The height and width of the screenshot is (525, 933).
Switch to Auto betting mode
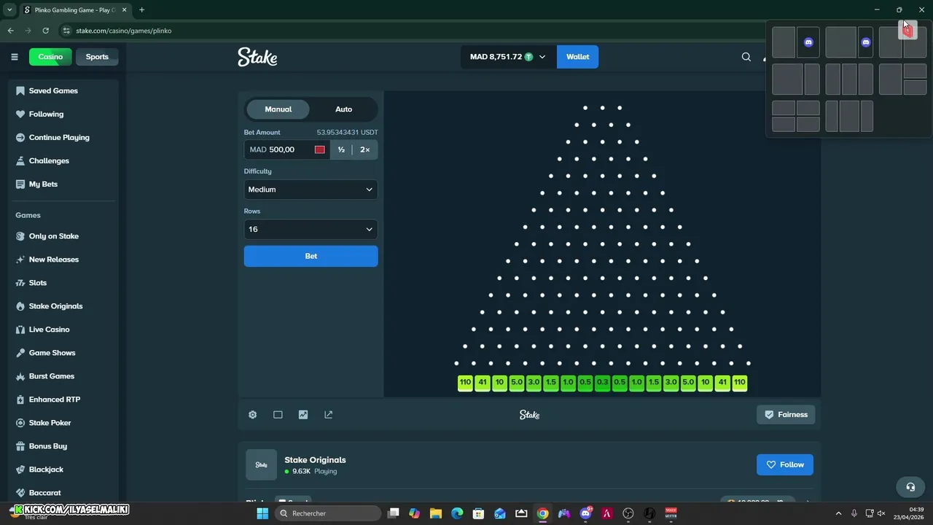(x=343, y=109)
